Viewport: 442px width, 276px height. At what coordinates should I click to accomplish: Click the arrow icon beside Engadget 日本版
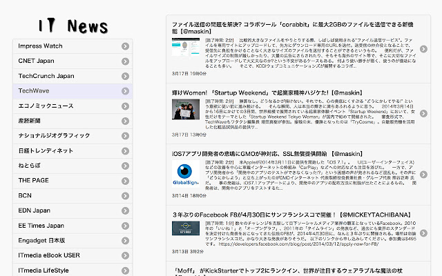pyautogui.click(x=126, y=241)
